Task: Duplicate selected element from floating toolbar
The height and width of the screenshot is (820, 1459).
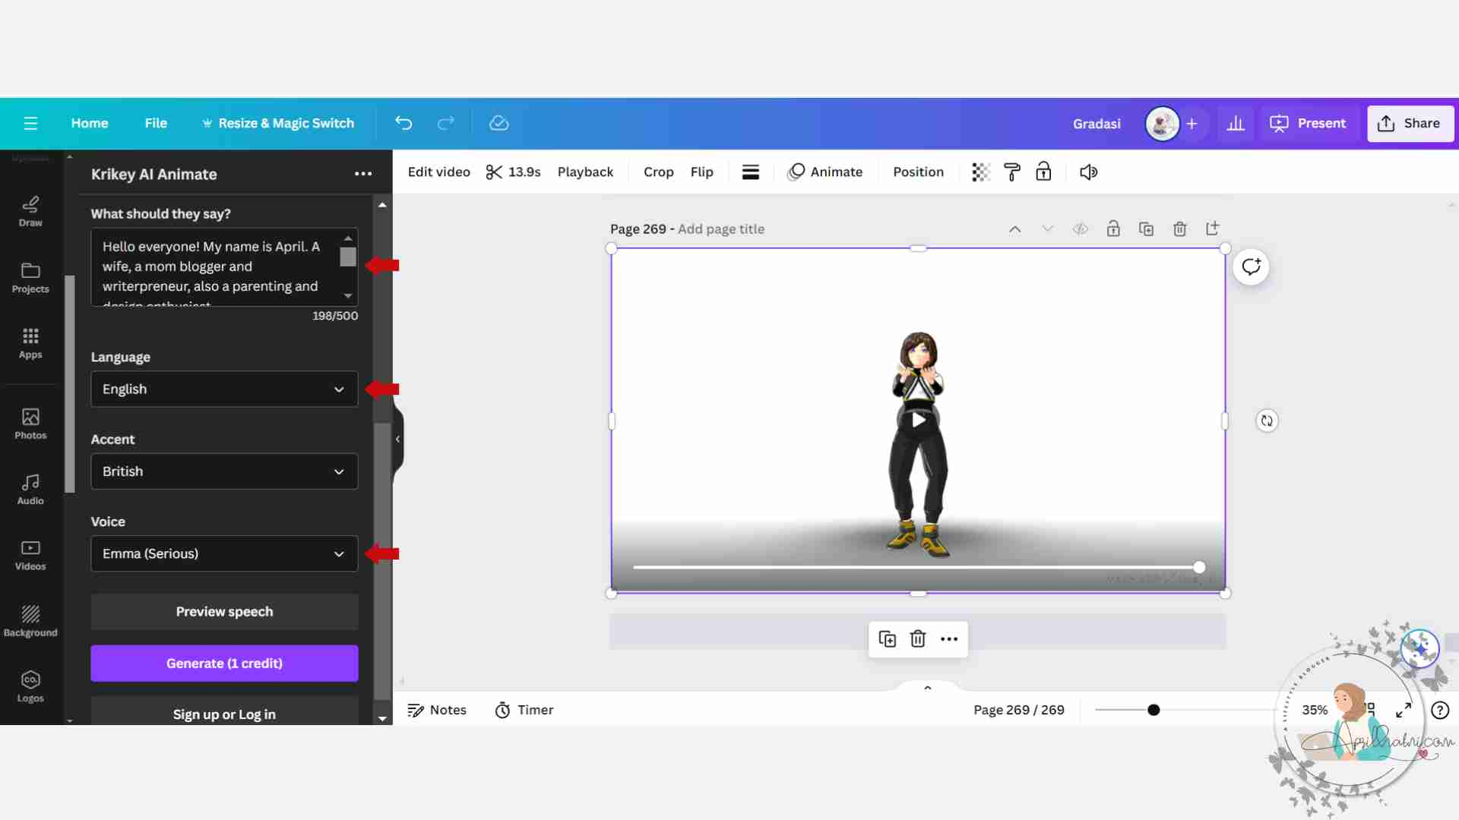Action: tap(887, 639)
